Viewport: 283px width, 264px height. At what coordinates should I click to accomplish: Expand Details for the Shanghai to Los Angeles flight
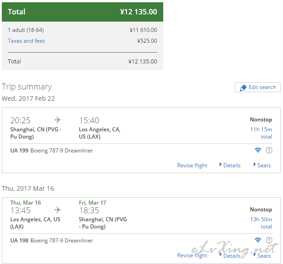click(x=230, y=165)
